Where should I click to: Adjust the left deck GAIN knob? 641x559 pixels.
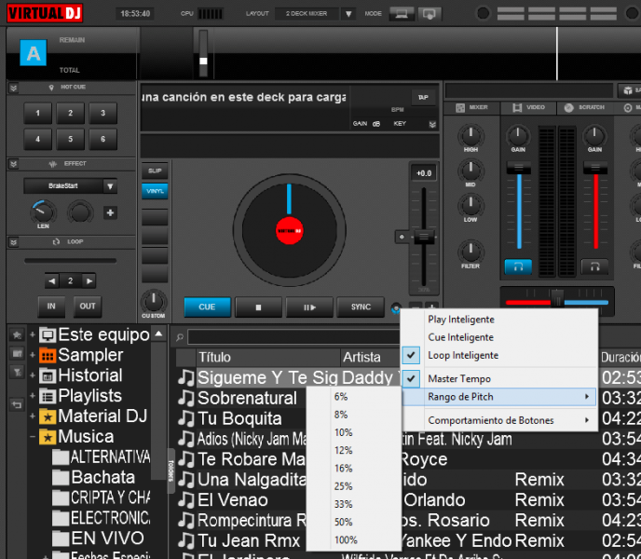point(518,135)
